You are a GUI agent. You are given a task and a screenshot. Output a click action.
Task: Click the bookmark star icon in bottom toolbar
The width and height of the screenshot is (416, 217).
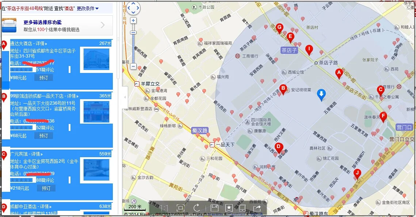pos(229,208)
